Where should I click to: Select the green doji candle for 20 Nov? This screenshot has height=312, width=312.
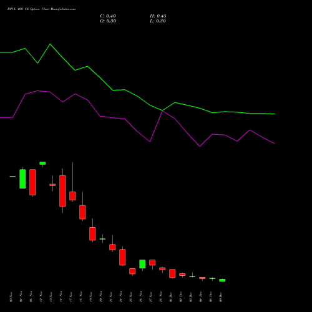pos(102,239)
